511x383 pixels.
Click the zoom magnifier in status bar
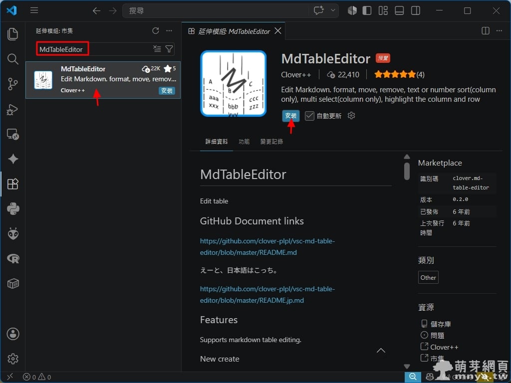tap(413, 377)
